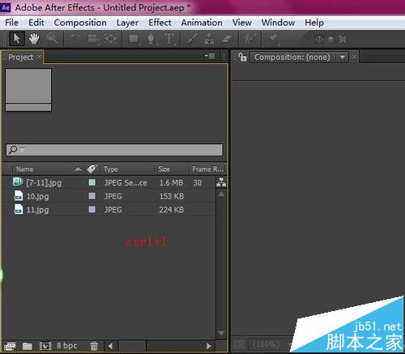405x354 pixels.
Task: Click the JPEG Se...ce type cell
Action: (126, 183)
